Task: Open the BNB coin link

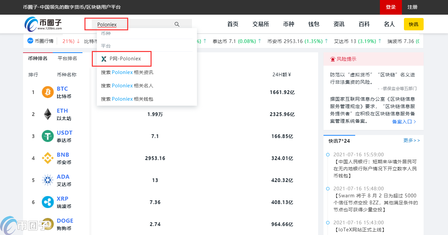Action: point(63,155)
